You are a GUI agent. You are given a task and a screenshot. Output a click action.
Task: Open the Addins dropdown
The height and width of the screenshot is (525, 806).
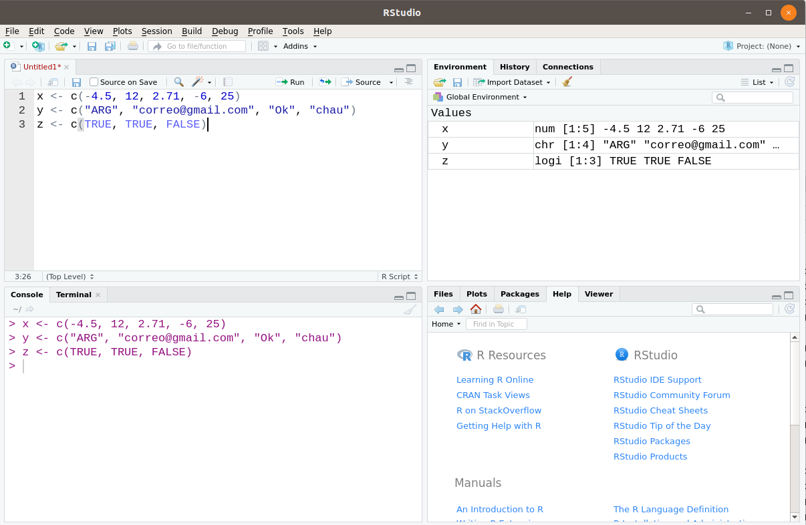click(300, 46)
